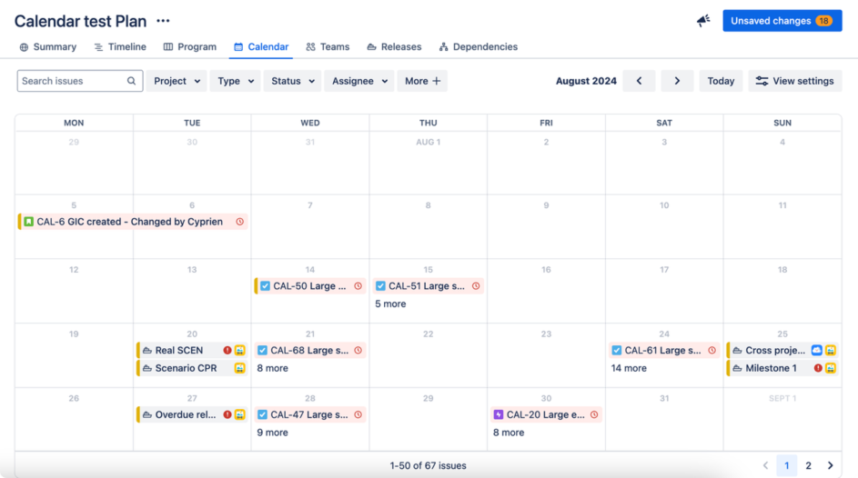Screen dimensions: 858x478
Task: Click blue icon on Cross project release
Action: tap(817, 350)
